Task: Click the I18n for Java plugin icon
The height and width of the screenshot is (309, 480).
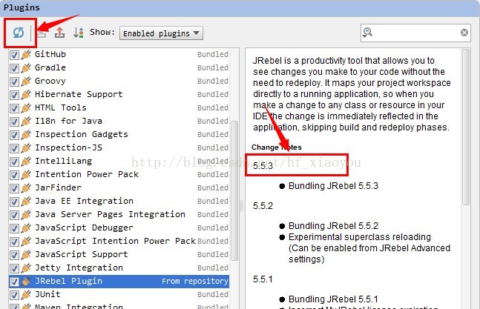Action: pyautogui.click(x=26, y=122)
